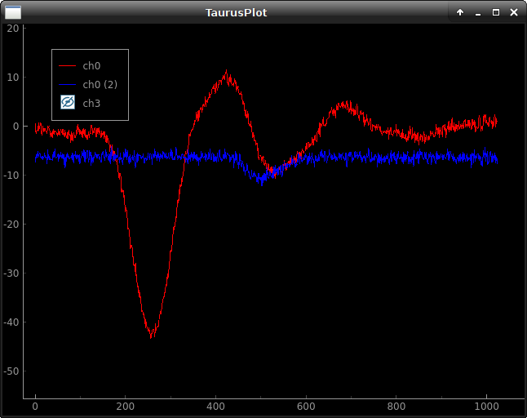Click the y-axis tick label -30
This screenshot has height=418, width=527.
[x=12, y=273]
